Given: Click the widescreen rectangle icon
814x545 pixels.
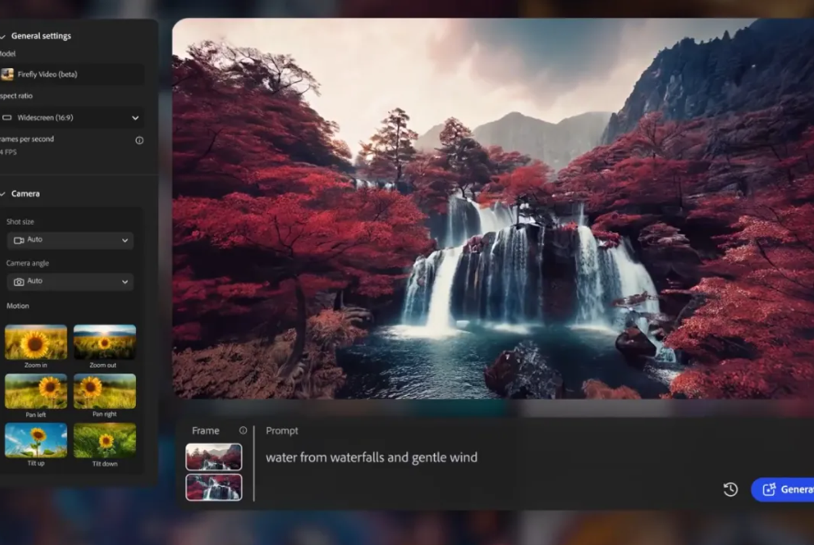Looking at the screenshot, I should 7,117.
